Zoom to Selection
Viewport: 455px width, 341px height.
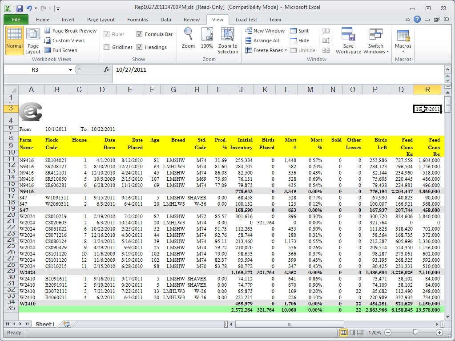228,41
